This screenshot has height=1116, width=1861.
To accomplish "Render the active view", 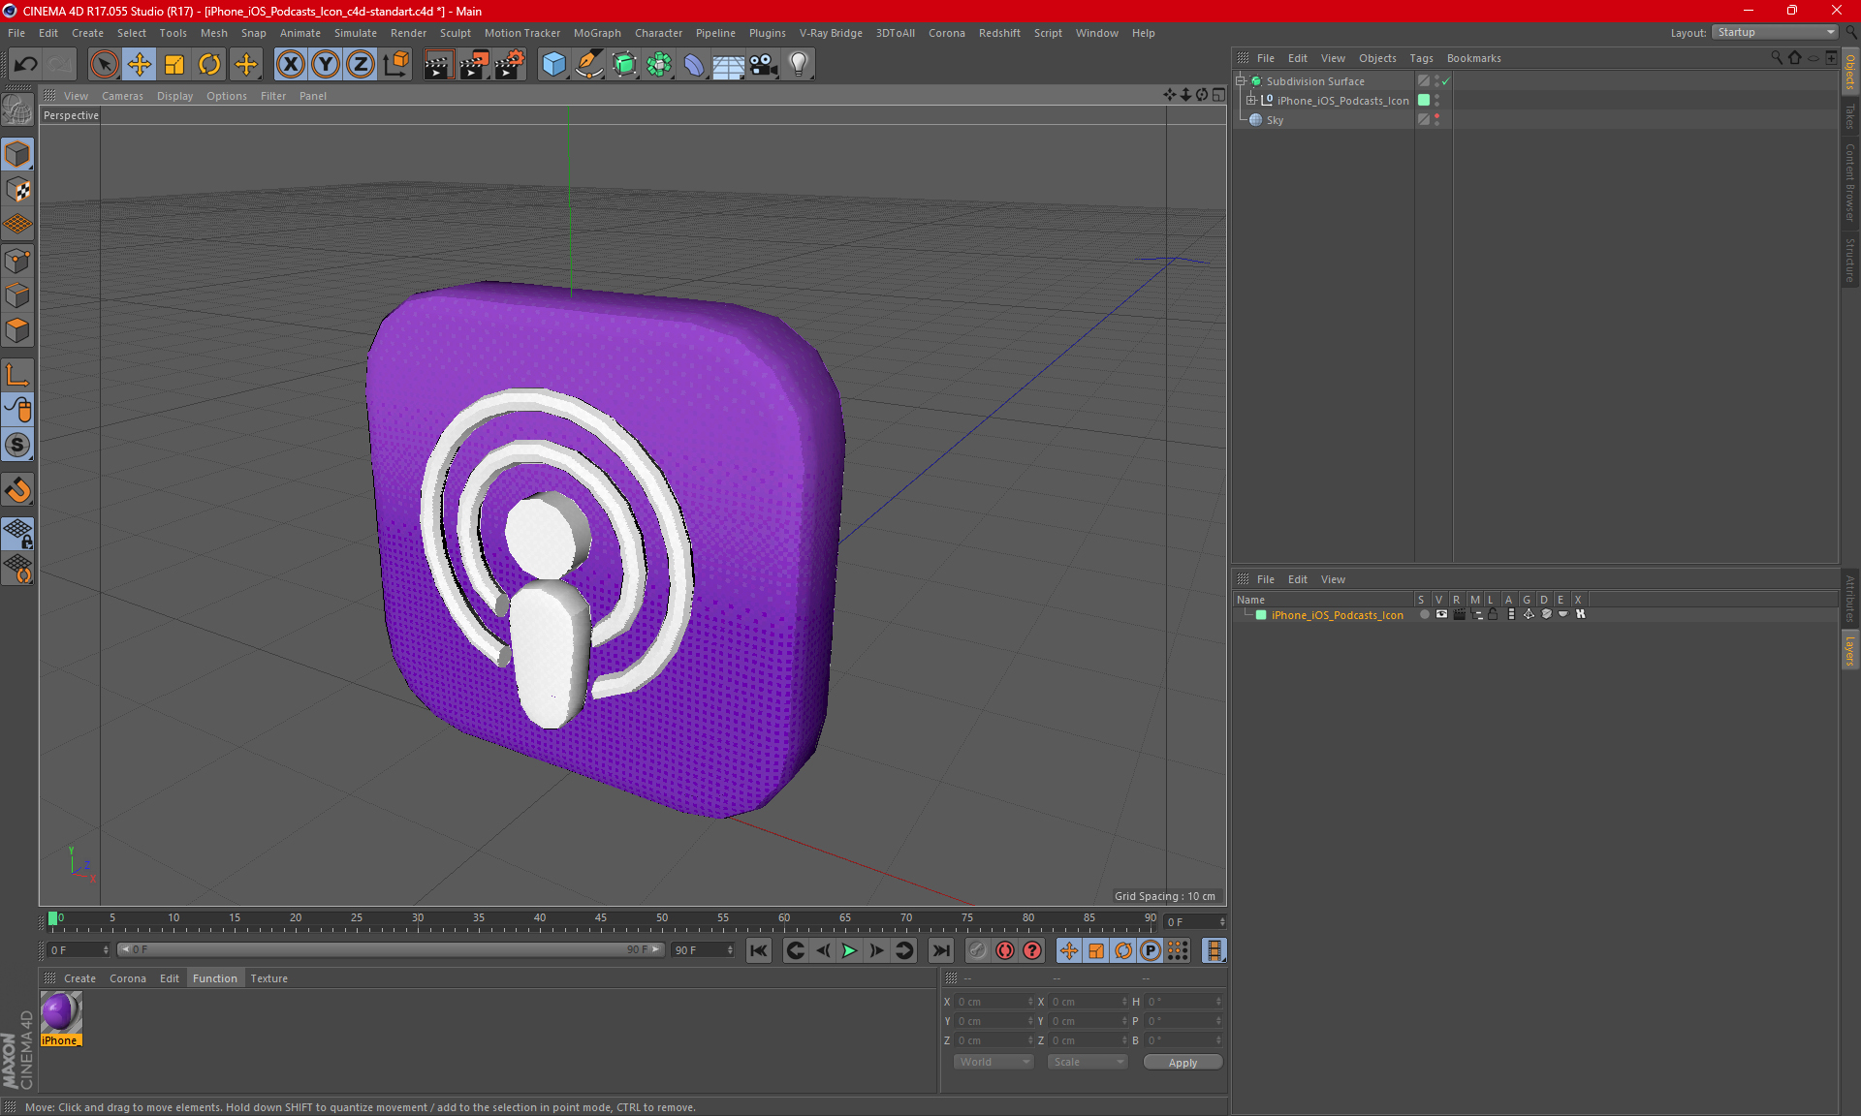I will click(438, 65).
